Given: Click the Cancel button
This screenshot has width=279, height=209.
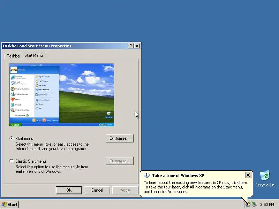Looking at the screenshot, I should pyautogui.click(x=97, y=190).
